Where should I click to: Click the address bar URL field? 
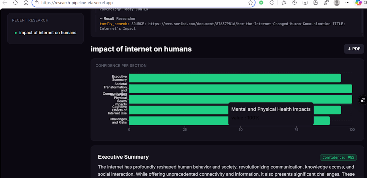(x=143, y=3)
